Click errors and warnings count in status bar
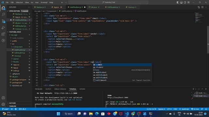Viewport: 209px width, 117px height. (23, 109)
